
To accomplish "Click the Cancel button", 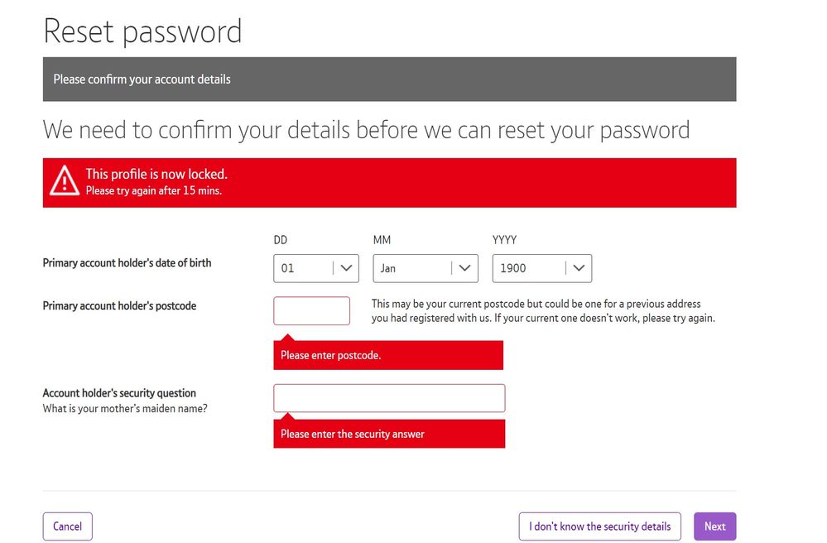I will (67, 526).
